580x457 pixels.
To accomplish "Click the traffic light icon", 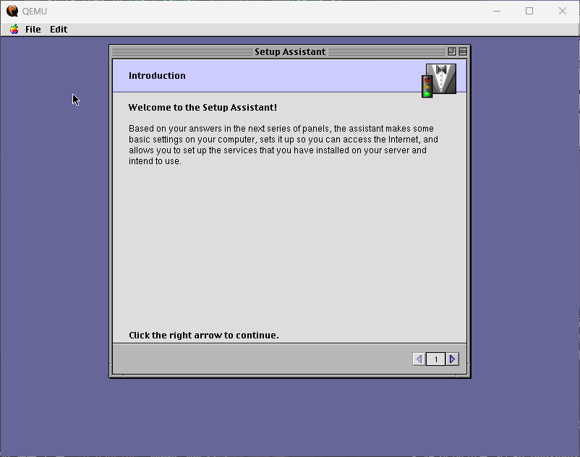I will click(x=427, y=87).
